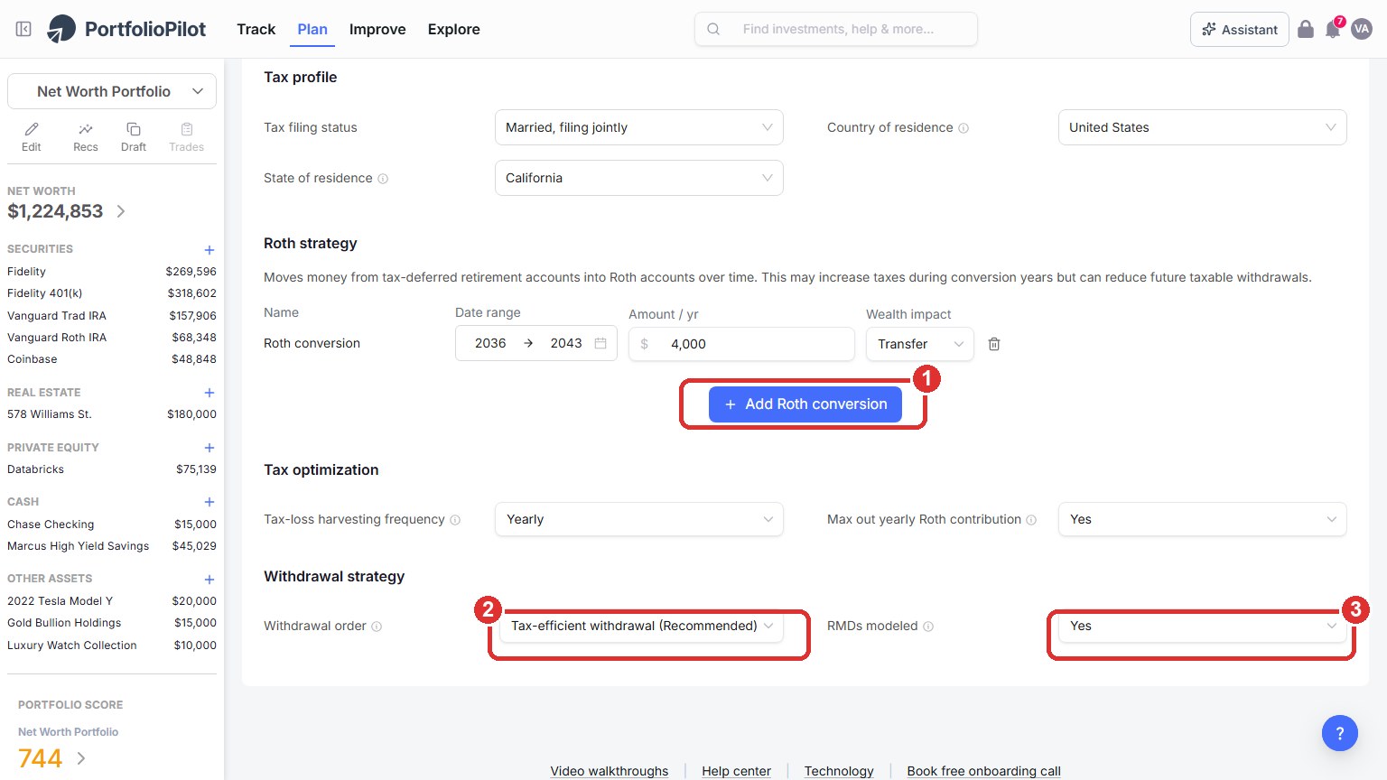Open Book free onboarding call link

(x=983, y=771)
